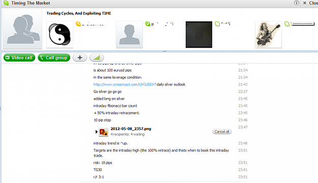The height and width of the screenshot is (183, 318).
Task: Click the Call group button
Action: pyautogui.click(x=54, y=58)
